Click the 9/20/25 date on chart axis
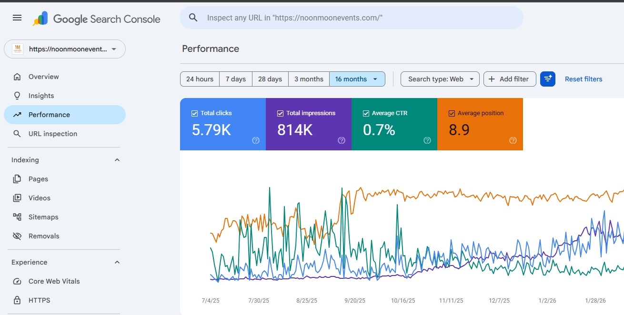The height and width of the screenshot is (315, 624). click(354, 301)
